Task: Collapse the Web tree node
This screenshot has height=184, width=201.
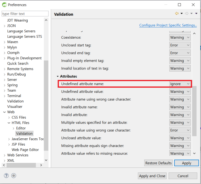Action: coord(5,112)
